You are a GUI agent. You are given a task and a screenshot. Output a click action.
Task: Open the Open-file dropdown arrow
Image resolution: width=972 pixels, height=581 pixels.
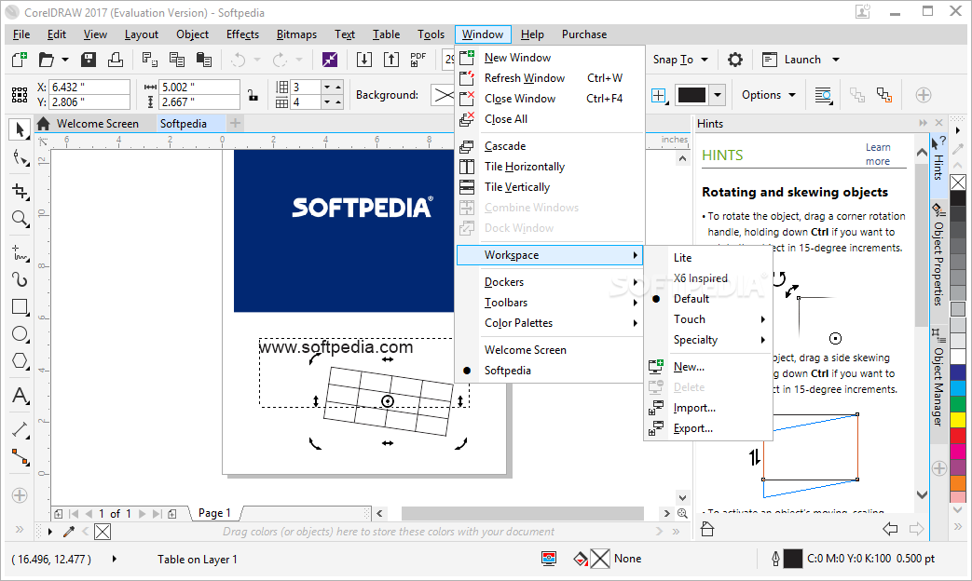(x=65, y=60)
